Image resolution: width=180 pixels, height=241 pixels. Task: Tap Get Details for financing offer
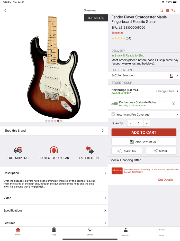(x=165, y=180)
